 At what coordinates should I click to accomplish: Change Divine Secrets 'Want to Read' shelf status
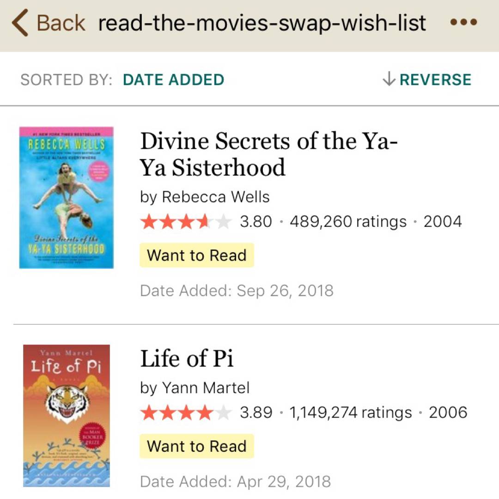(196, 255)
